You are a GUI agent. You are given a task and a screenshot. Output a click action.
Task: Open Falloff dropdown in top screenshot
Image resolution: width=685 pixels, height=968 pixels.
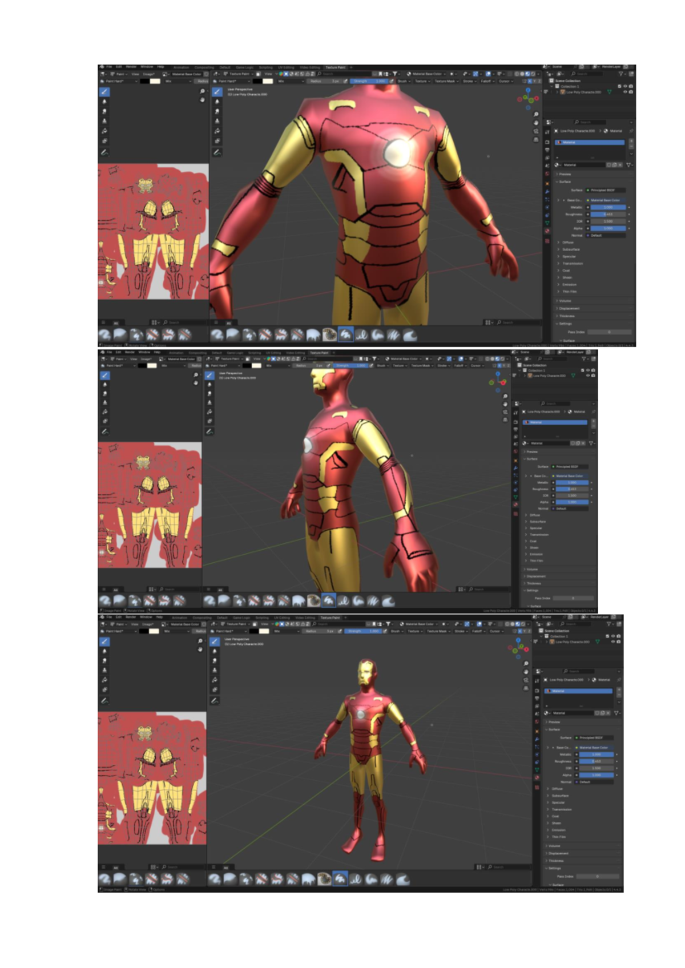pos(487,81)
